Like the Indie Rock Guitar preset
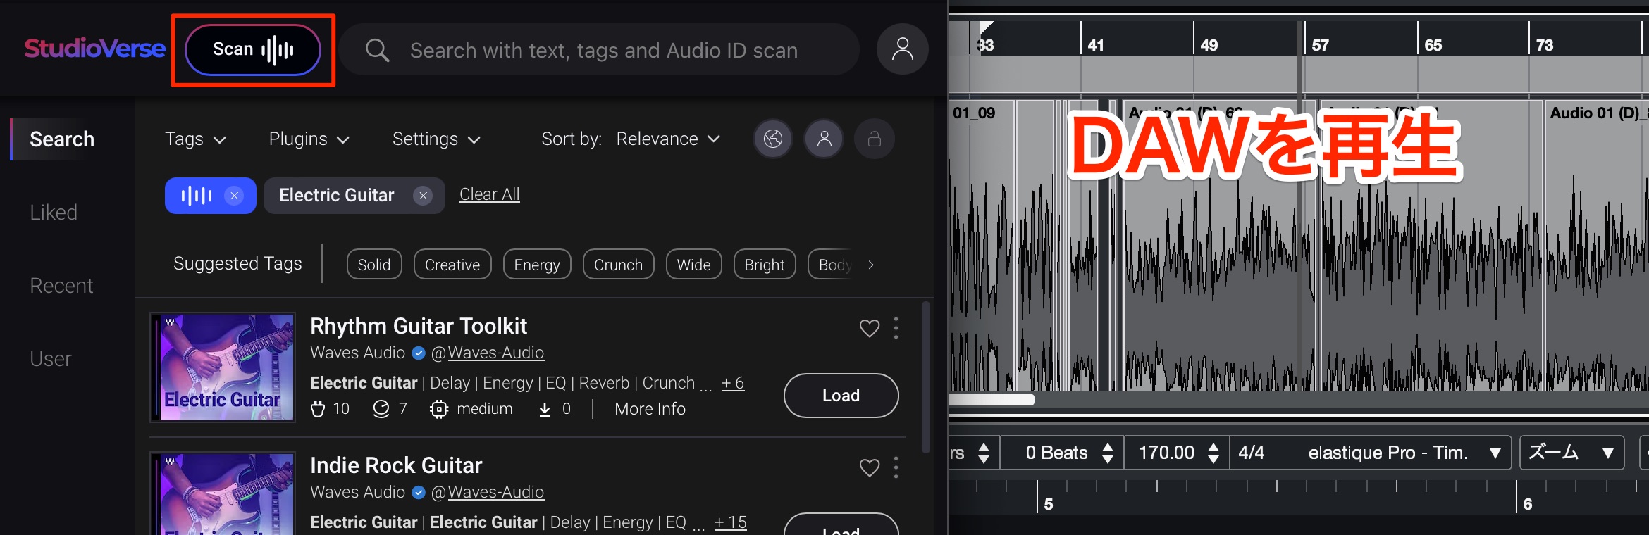The image size is (1649, 535). click(x=870, y=467)
